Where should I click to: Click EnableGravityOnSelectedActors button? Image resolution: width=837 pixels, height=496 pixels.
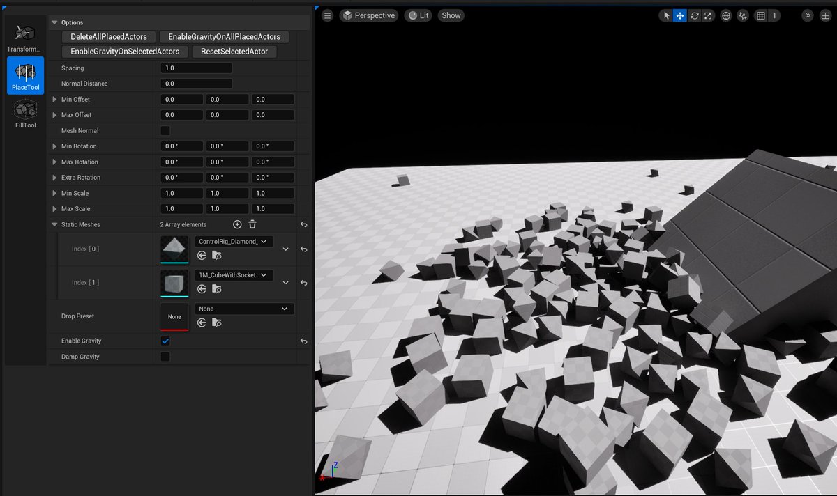[x=125, y=52]
